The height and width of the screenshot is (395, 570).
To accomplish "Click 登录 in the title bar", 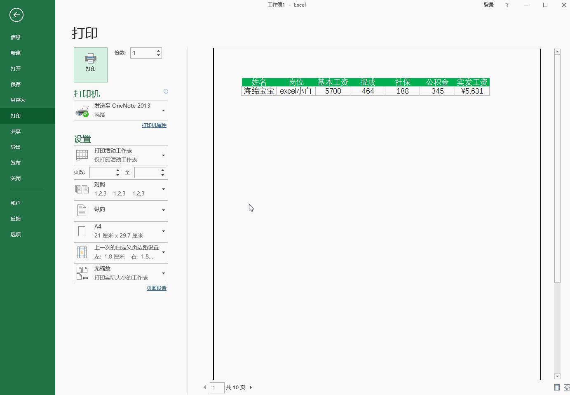I will [489, 5].
